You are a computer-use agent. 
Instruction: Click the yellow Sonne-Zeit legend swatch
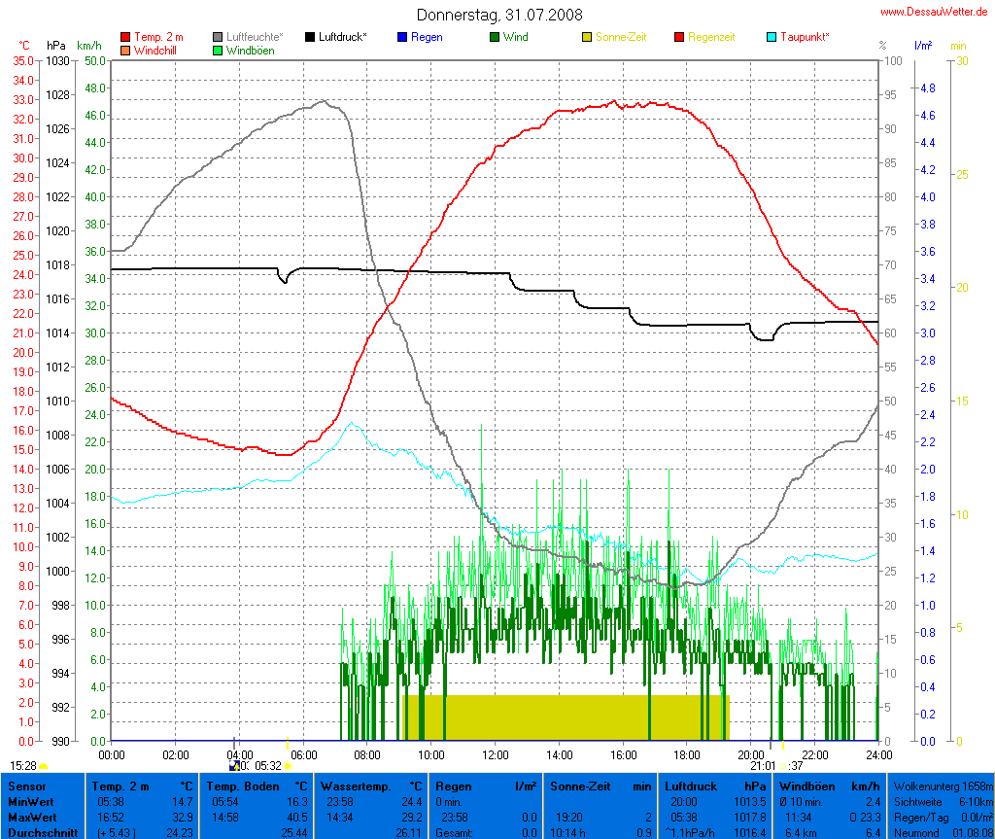click(x=588, y=37)
